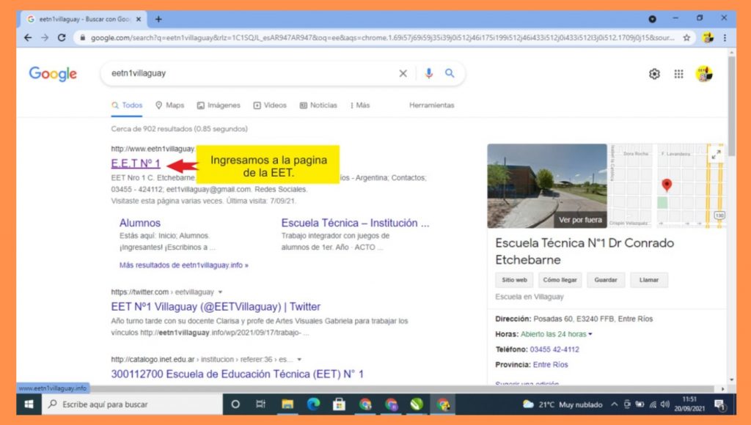Open the Windows Start menu

29,404
